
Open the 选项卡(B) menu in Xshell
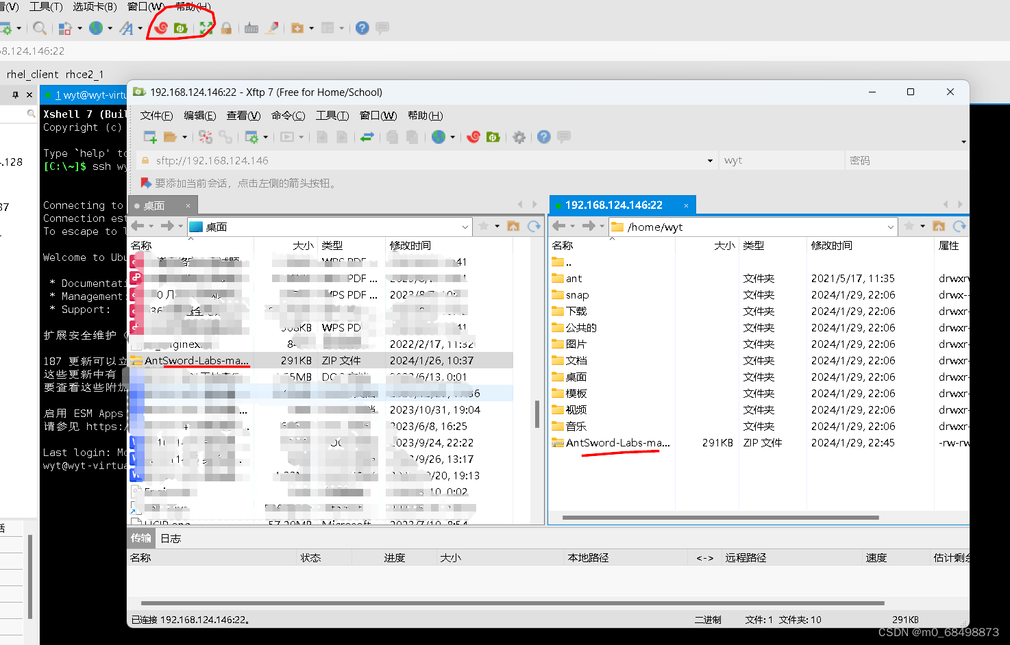pyautogui.click(x=95, y=7)
